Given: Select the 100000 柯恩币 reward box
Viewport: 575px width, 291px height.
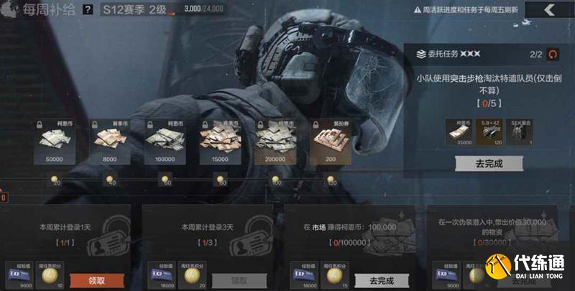Looking at the screenshot, I should coord(165,142).
